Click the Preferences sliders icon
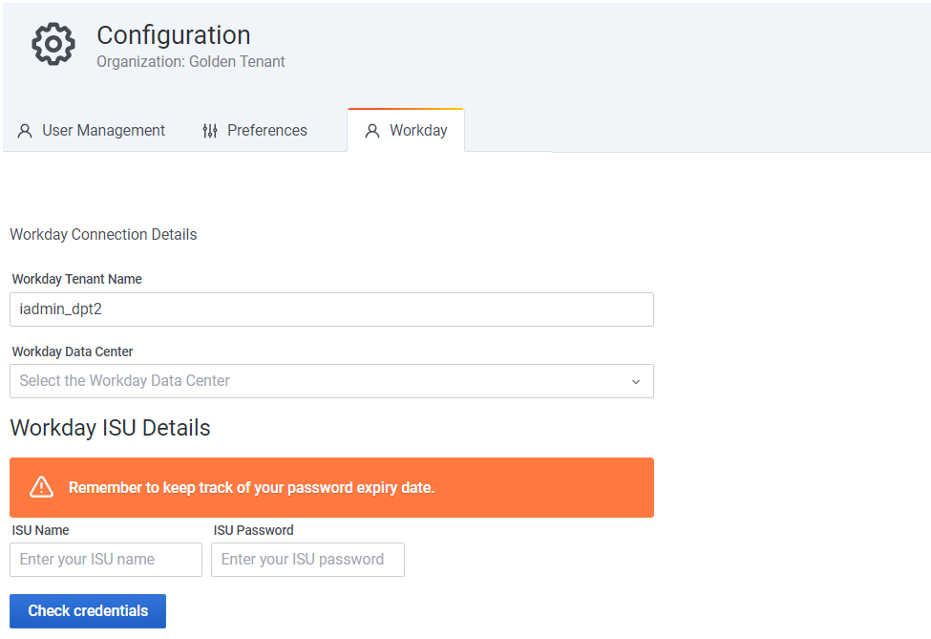Screen dimensions: 931x639 (209, 131)
